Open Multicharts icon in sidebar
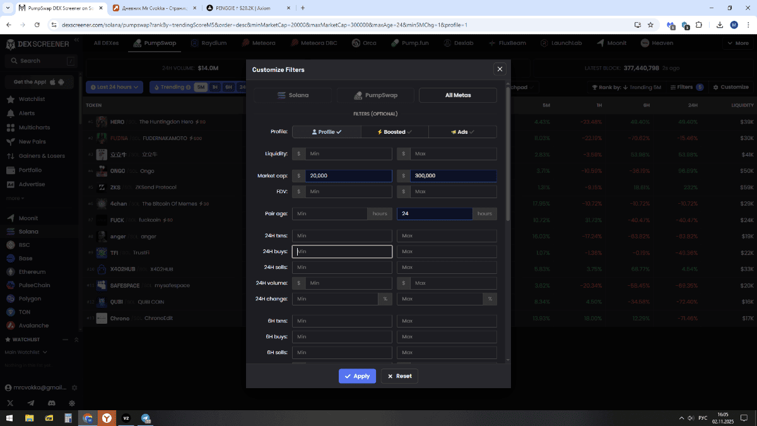Image resolution: width=757 pixels, height=426 pixels. (x=11, y=127)
